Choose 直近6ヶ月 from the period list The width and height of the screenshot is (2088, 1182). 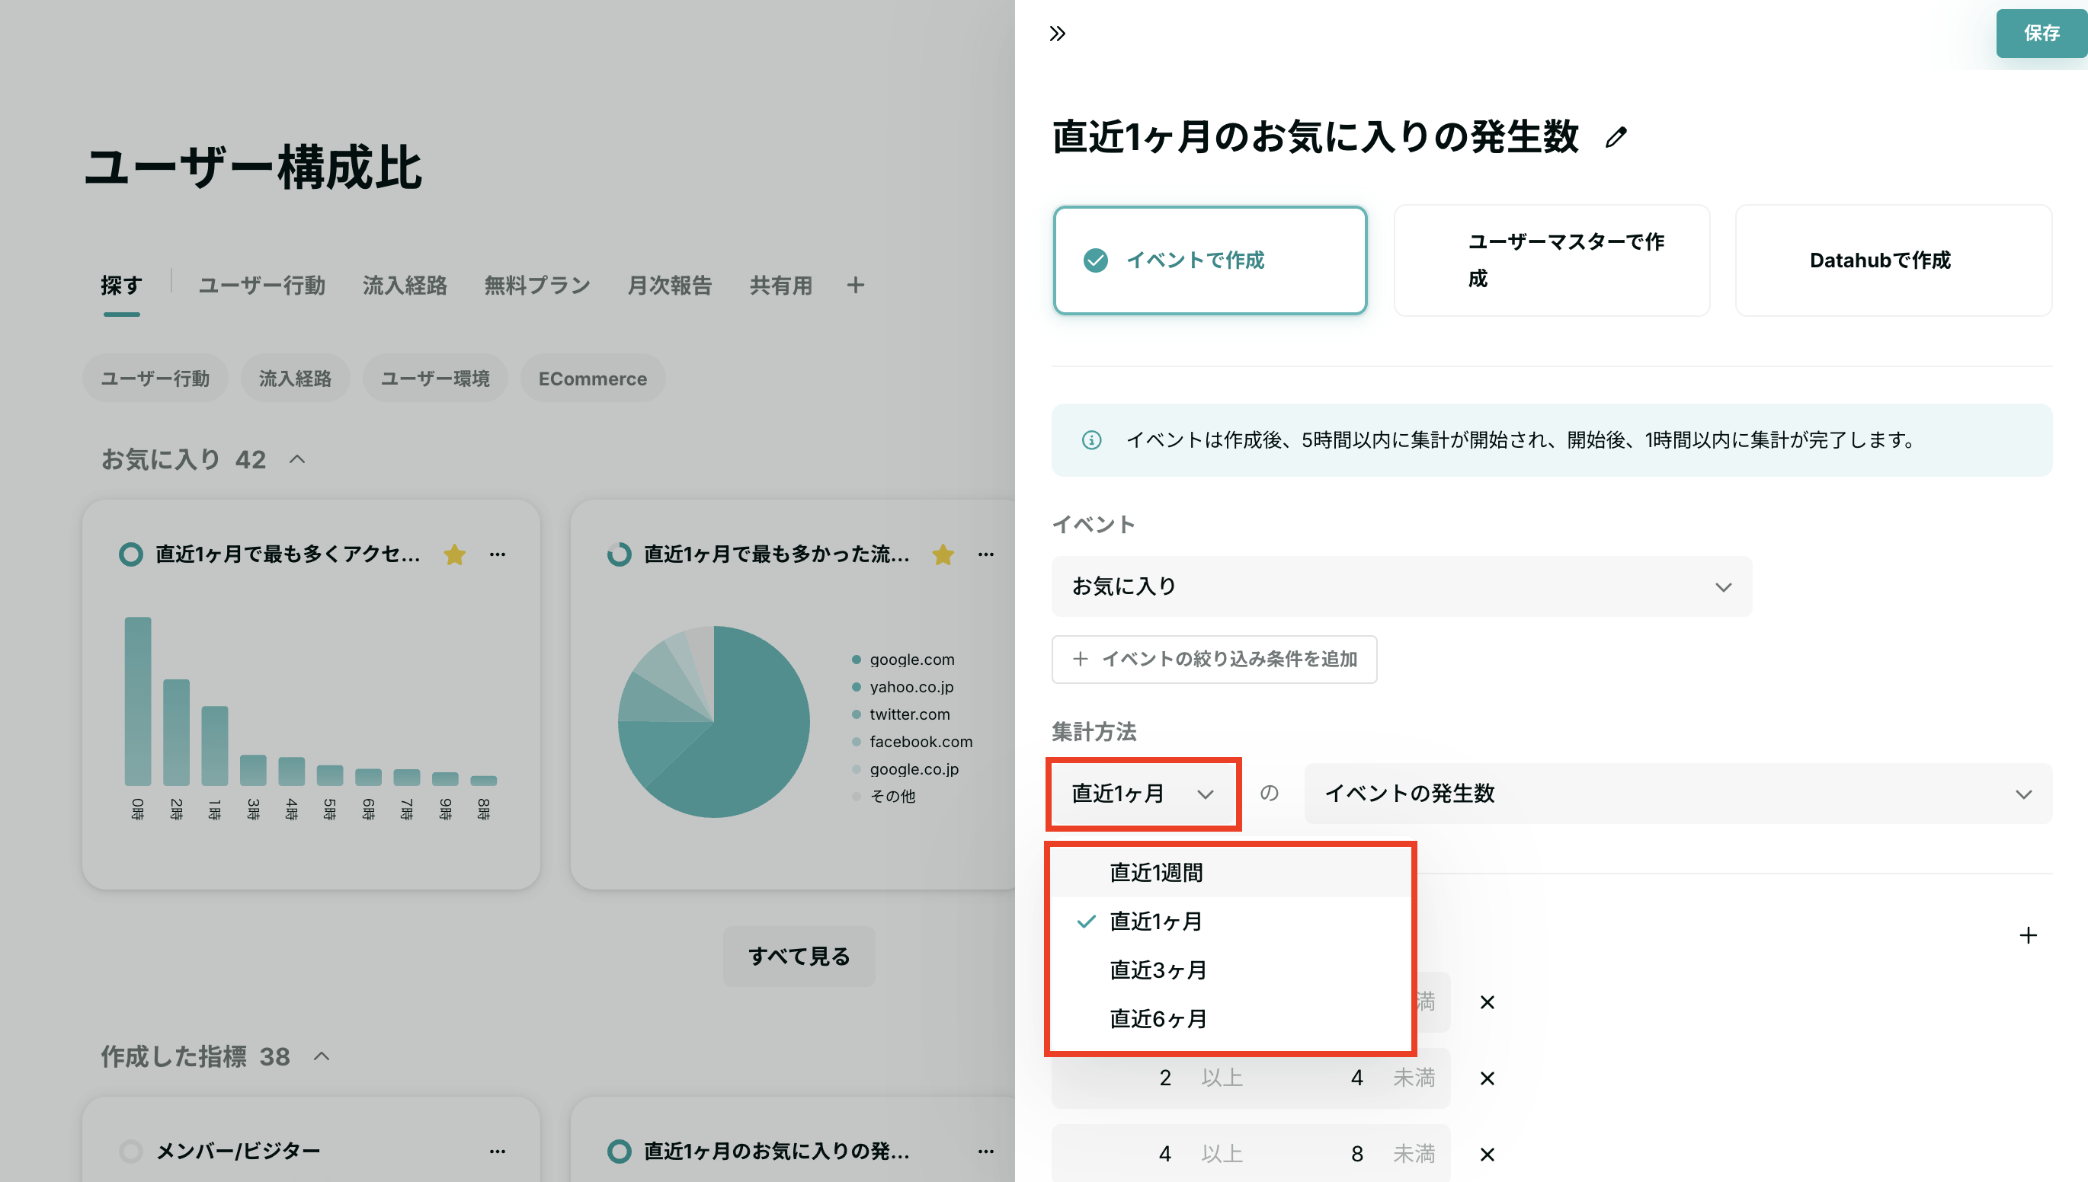1231,1019
